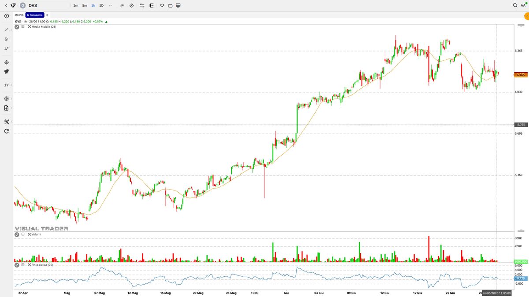529x297 pixels.
Task: Toggle visibility of Pista ciclica indicator
Action: coord(17,265)
